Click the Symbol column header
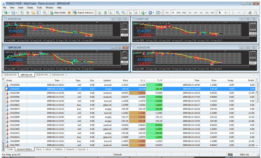Image resolution: width=261 pixels, height=158 pixels. (x=107, y=80)
